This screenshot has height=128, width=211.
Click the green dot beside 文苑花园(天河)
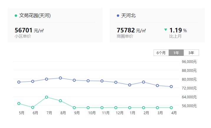pos(16,16)
